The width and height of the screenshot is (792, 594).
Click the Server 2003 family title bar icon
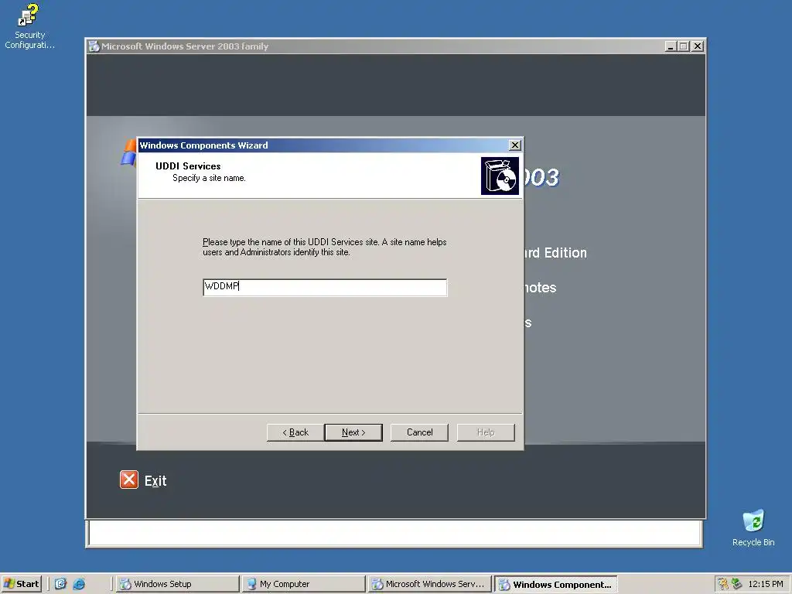(x=94, y=46)
